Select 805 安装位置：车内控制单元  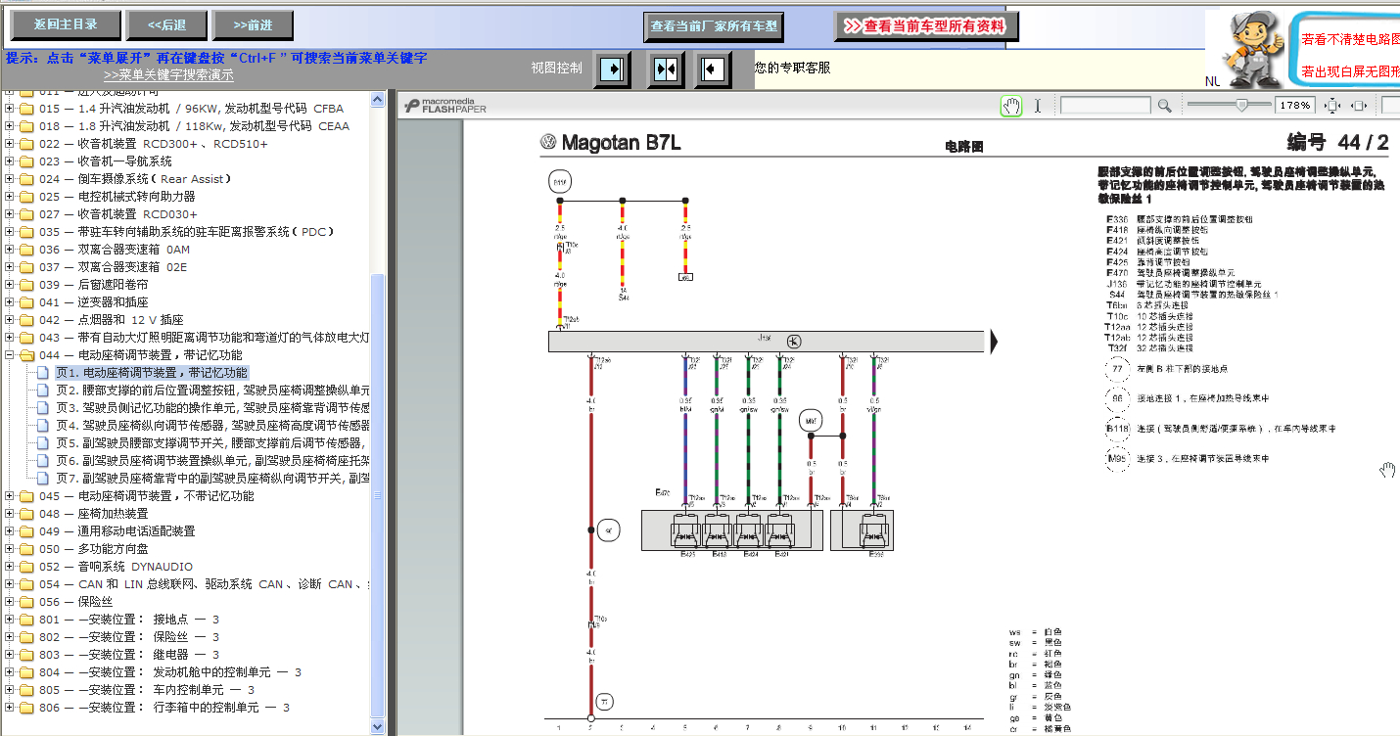[147, 690]
